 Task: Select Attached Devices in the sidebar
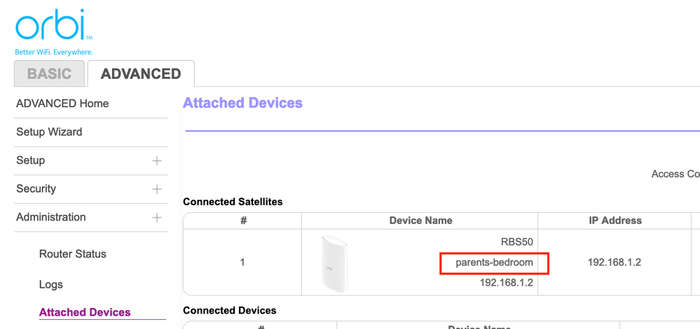[85, 312]
